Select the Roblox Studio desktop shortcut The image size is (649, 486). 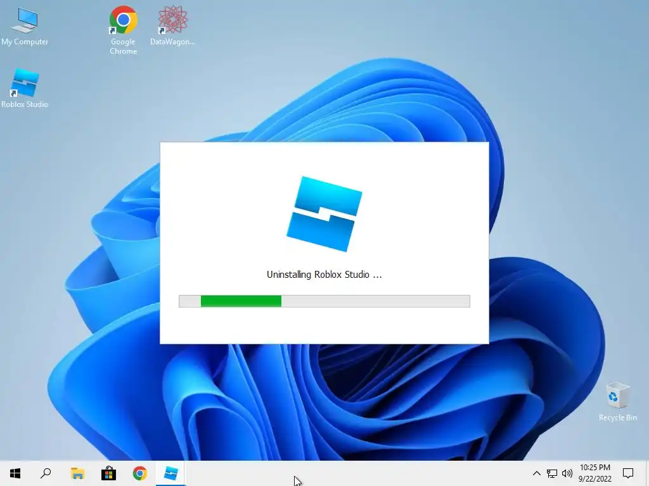[x=25, y=89]
